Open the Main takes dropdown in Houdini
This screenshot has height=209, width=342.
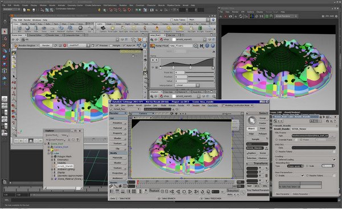click(199, 20)
